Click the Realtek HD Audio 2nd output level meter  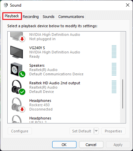114,87
